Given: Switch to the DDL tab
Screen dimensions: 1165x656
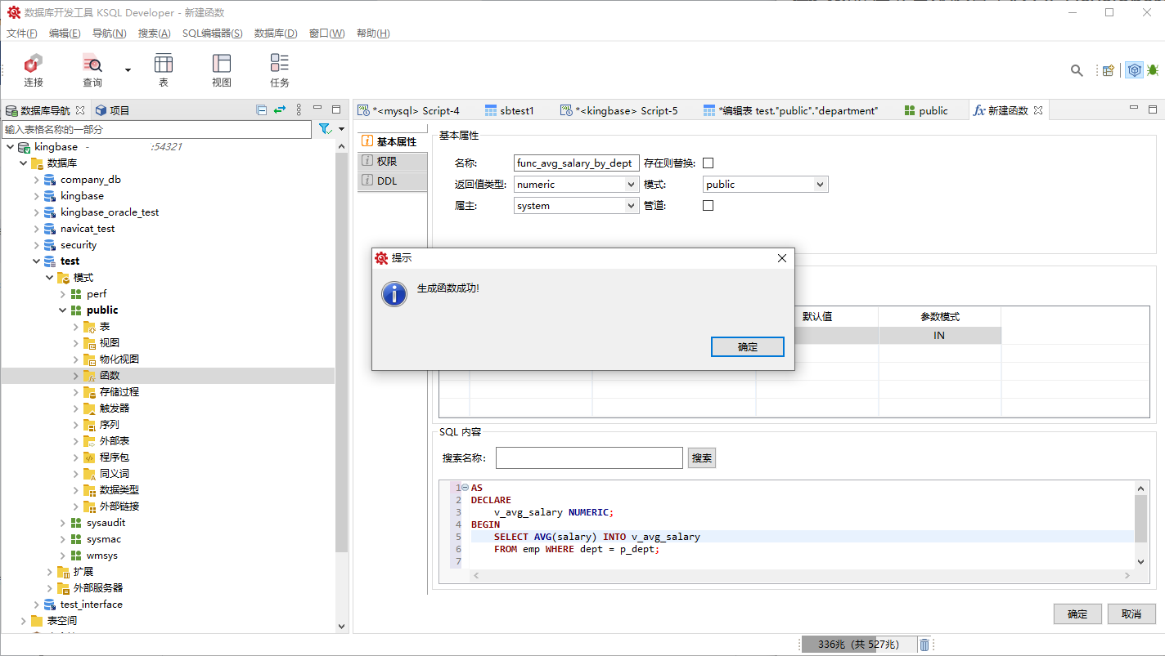Looking at the screenshot, I should tap(387, 181).
